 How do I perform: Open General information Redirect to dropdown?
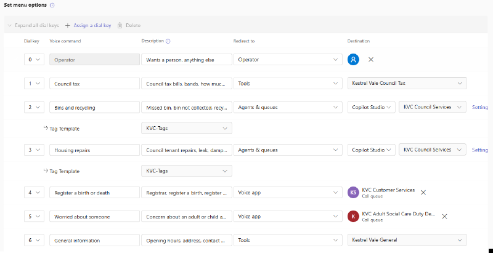pos(288,240)
